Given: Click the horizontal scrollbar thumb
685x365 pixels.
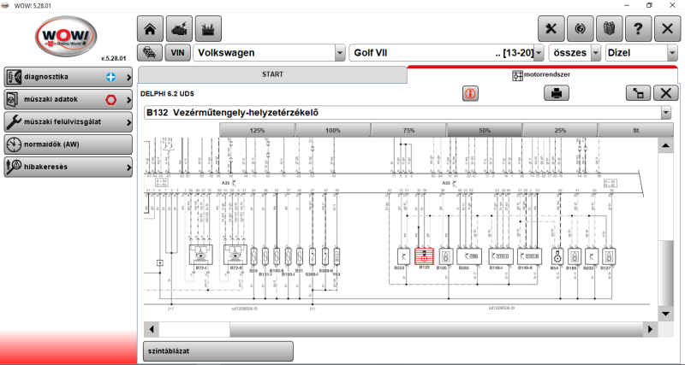Looking at the screenshot, I should tap(436, 329).
